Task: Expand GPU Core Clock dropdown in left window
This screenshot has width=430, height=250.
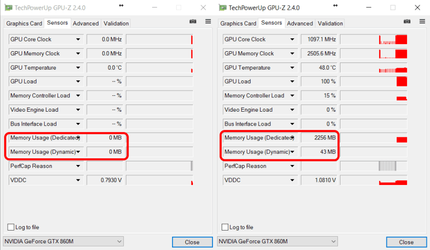Action: click(78, 39)
